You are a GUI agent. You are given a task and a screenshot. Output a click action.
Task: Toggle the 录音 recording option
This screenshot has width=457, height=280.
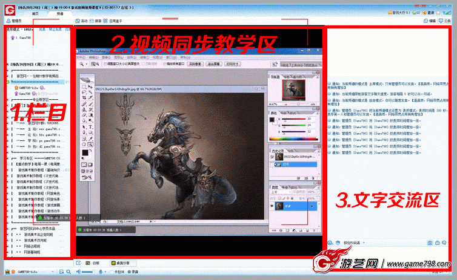tap(129, 272)
